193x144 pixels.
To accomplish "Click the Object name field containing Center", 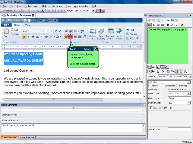I will coord(179,98).
